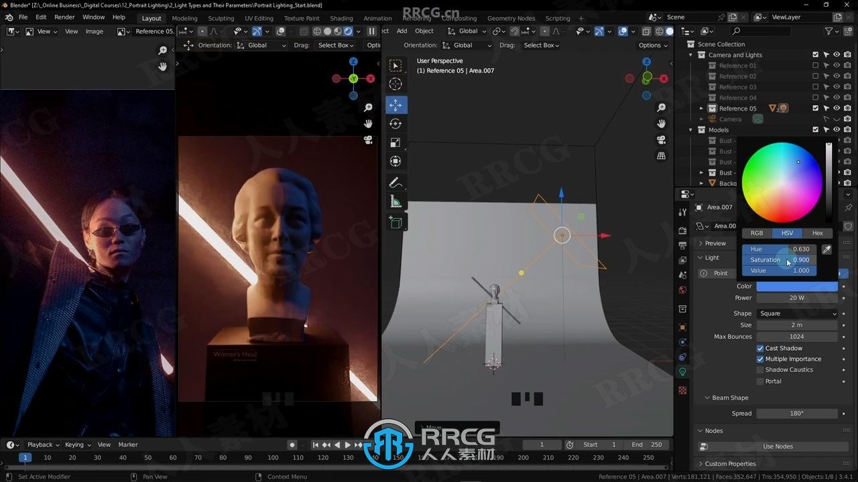Open the Shape dropdown set to Square
The width and height of the screenshot is (858, 482).
(x=797, y=313)
